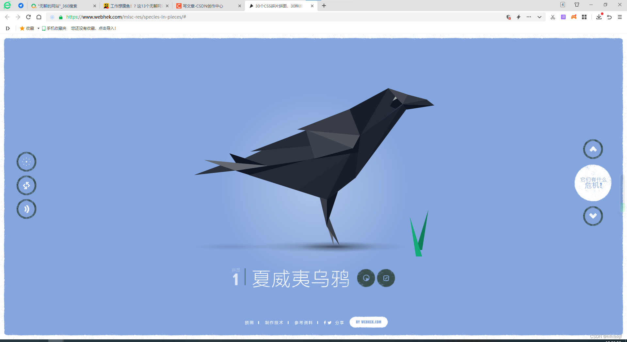
Task: Click the Facebook share icon in the footer
Action: (325, 322)
